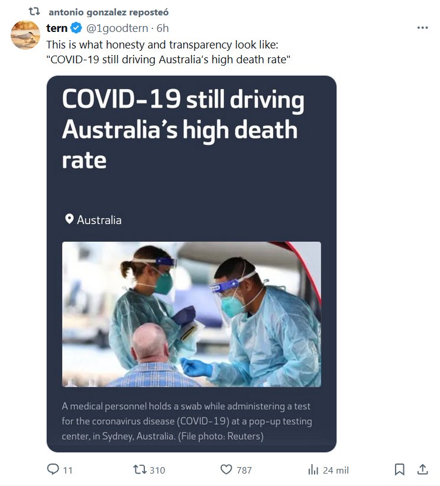Bookmark this tweet

tap(400, 470)
